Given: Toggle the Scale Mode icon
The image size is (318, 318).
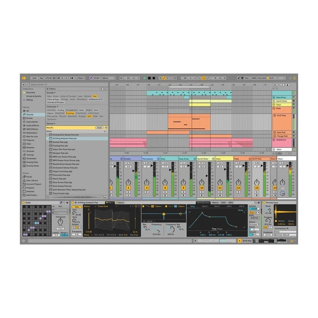Looking at the screenshot, I should [x=91, y=78].
